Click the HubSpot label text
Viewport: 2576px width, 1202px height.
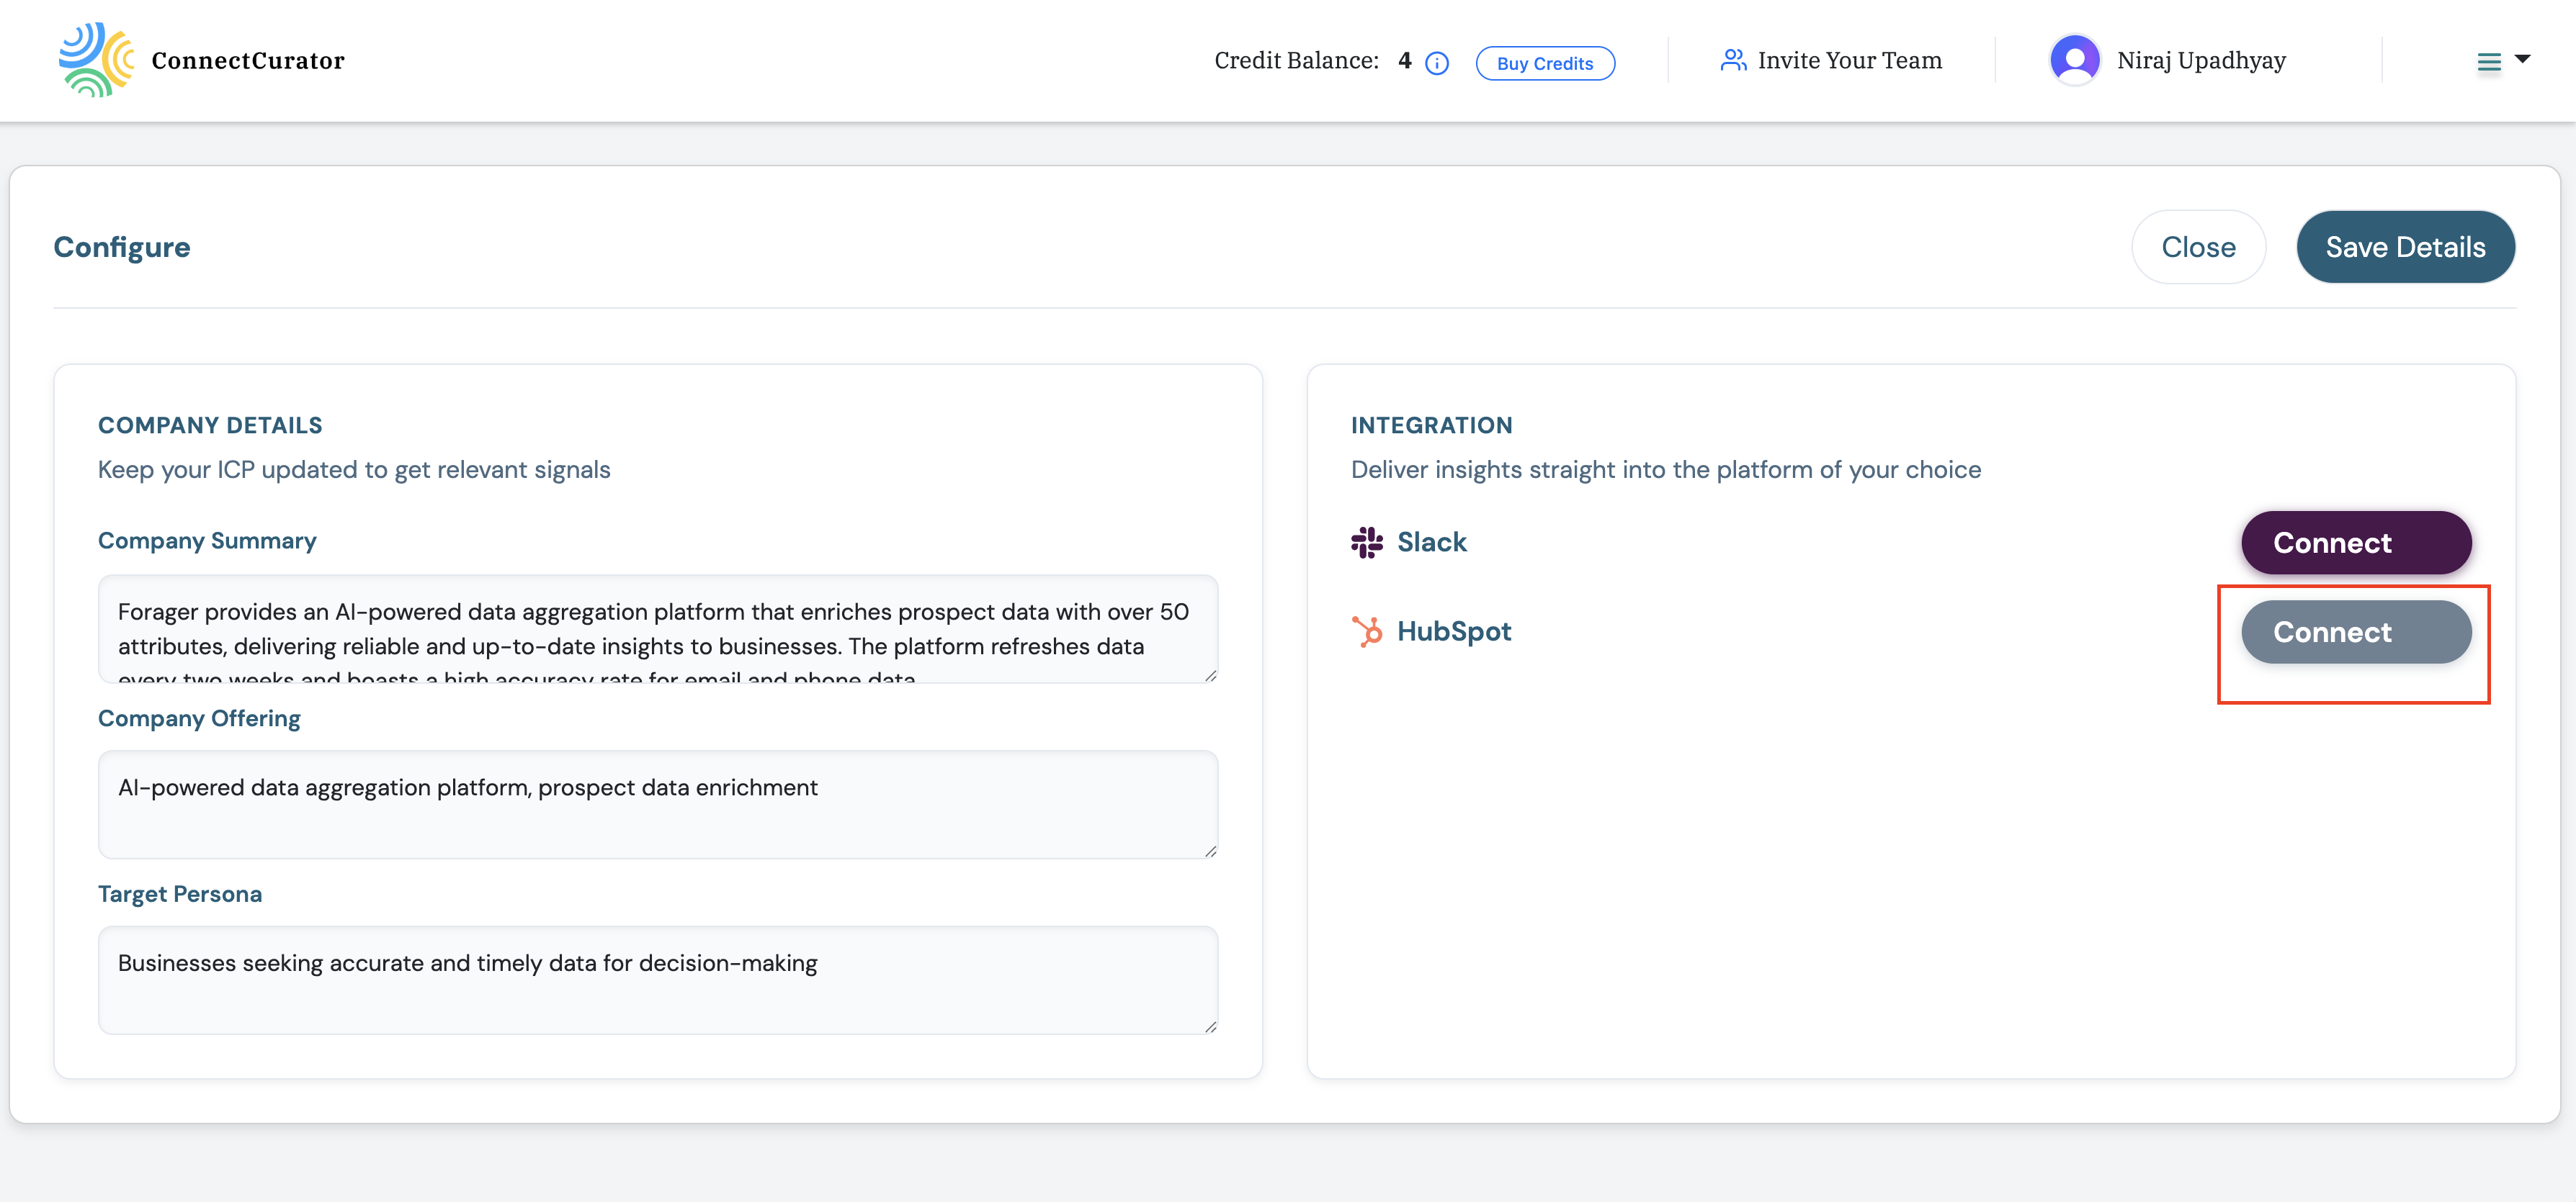[x=1453, y=631]
